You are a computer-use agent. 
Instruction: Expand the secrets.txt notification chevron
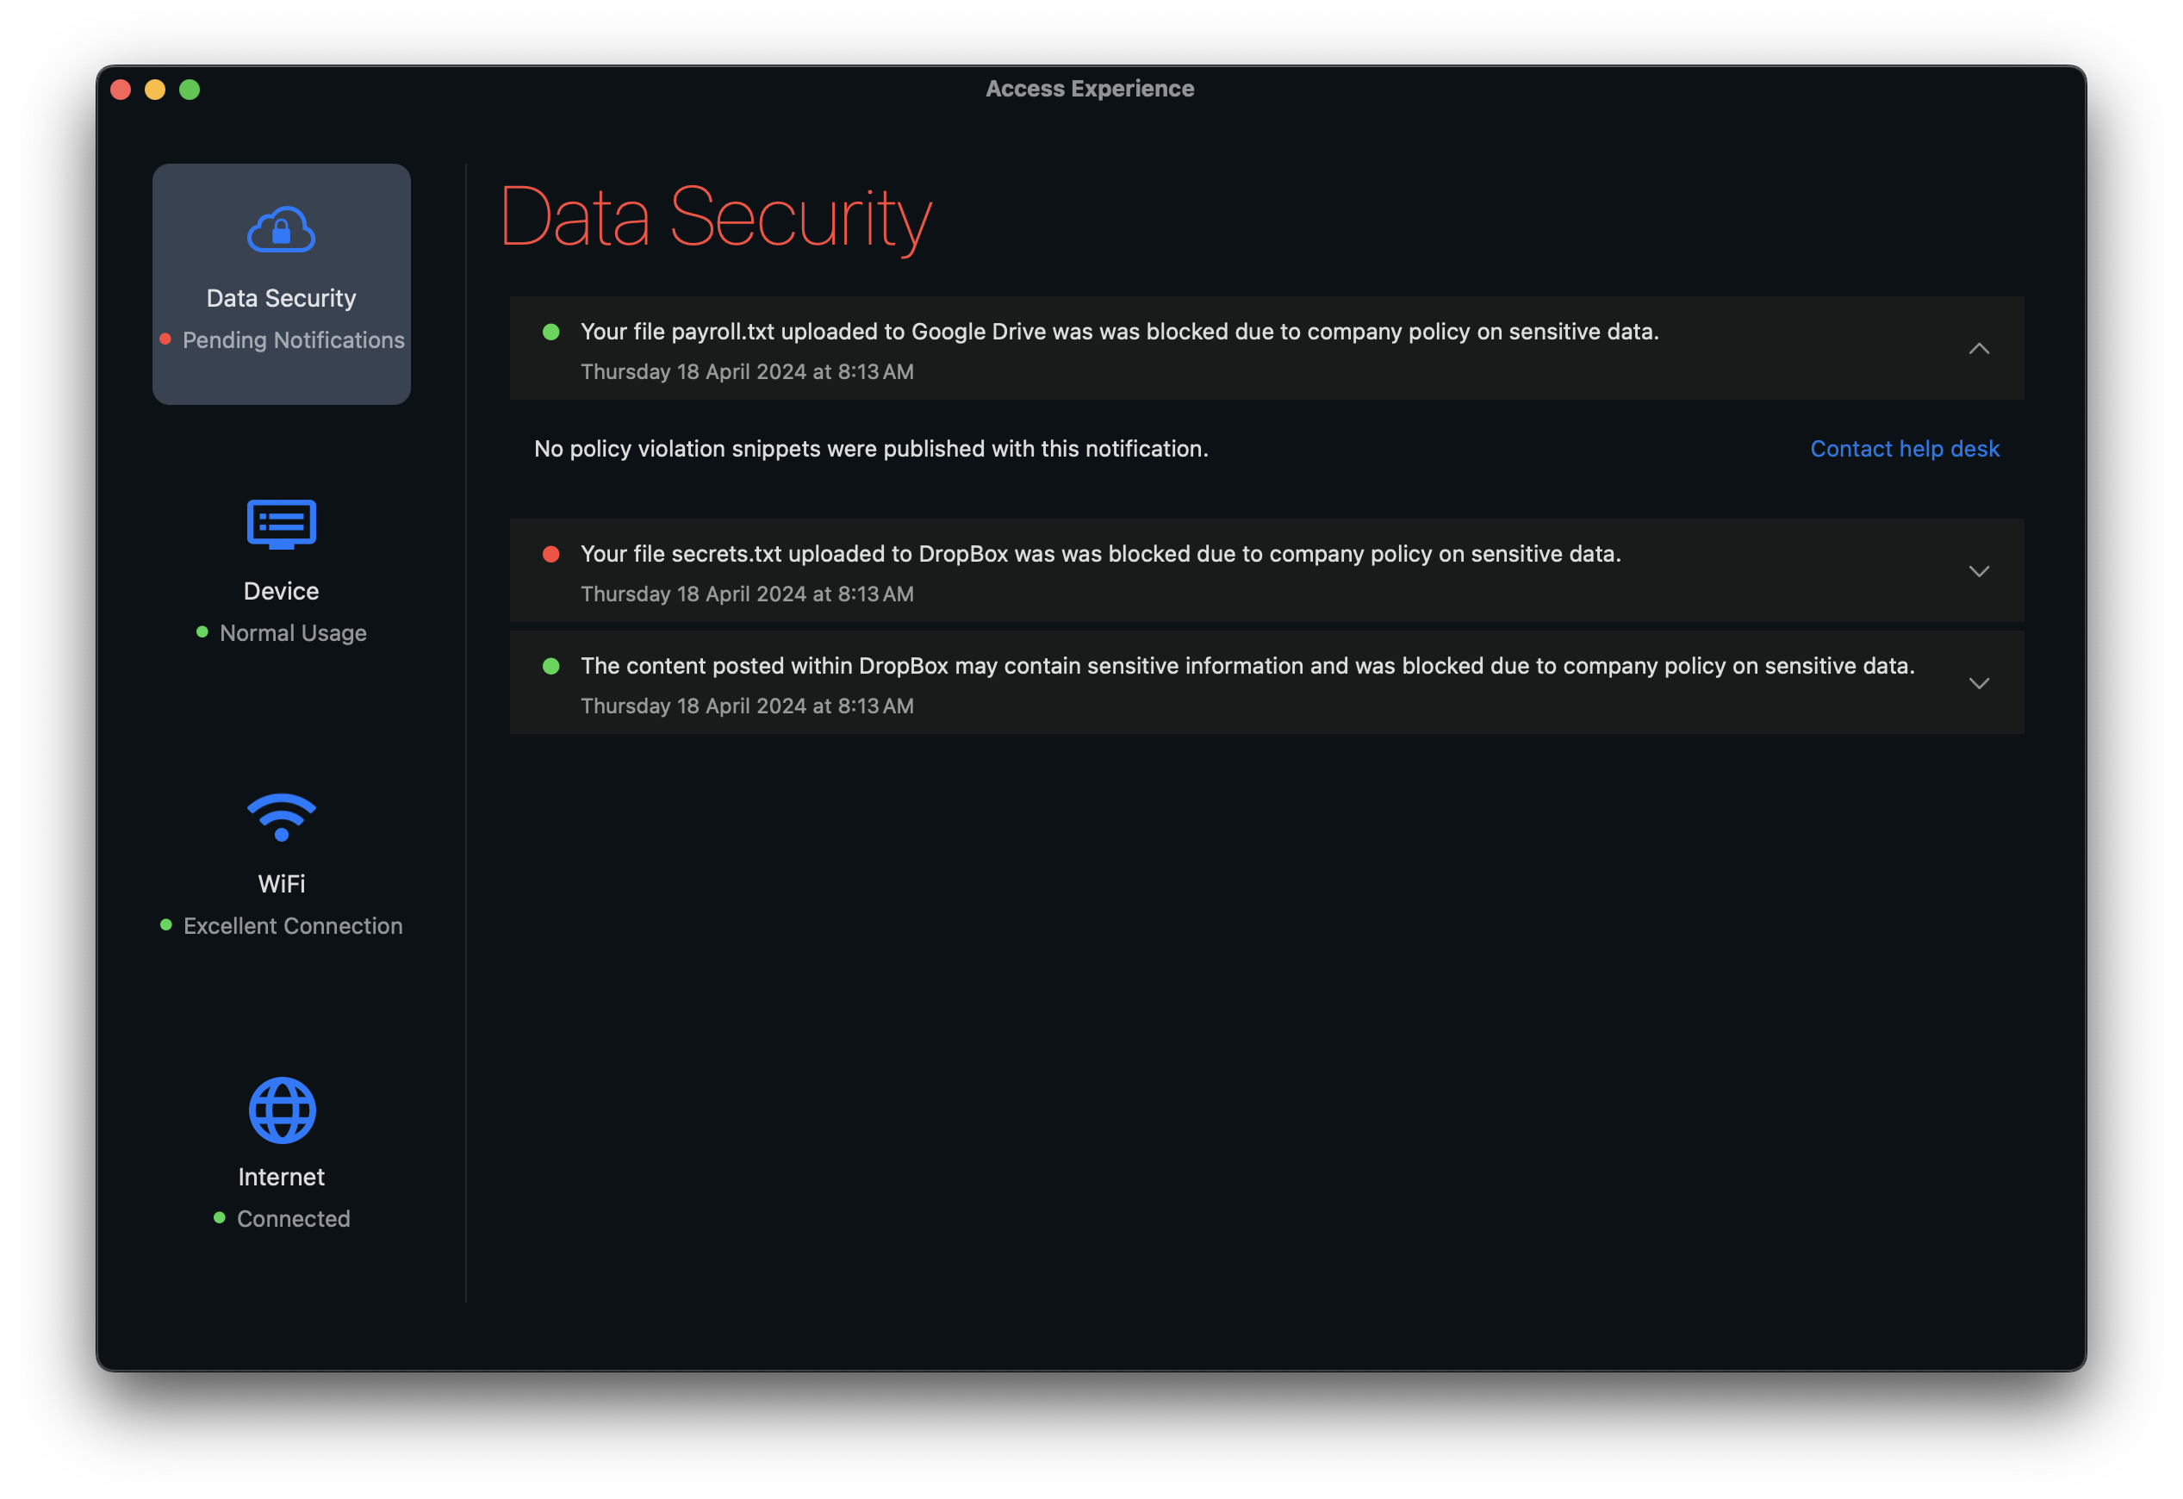tap(1978, 571)
